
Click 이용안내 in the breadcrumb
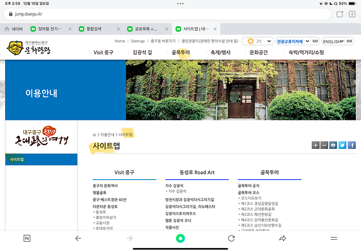pos(107,135)
